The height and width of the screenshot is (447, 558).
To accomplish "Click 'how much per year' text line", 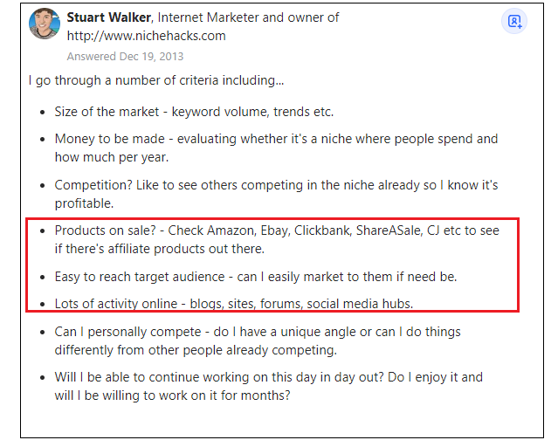I will [x=112, y=157].
